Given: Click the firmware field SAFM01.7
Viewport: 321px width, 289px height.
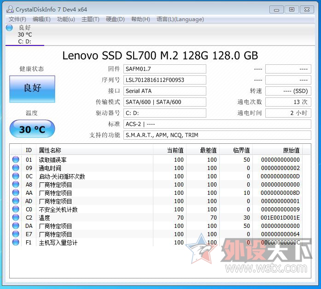Looking at the screenshot, I should (164, 69).
